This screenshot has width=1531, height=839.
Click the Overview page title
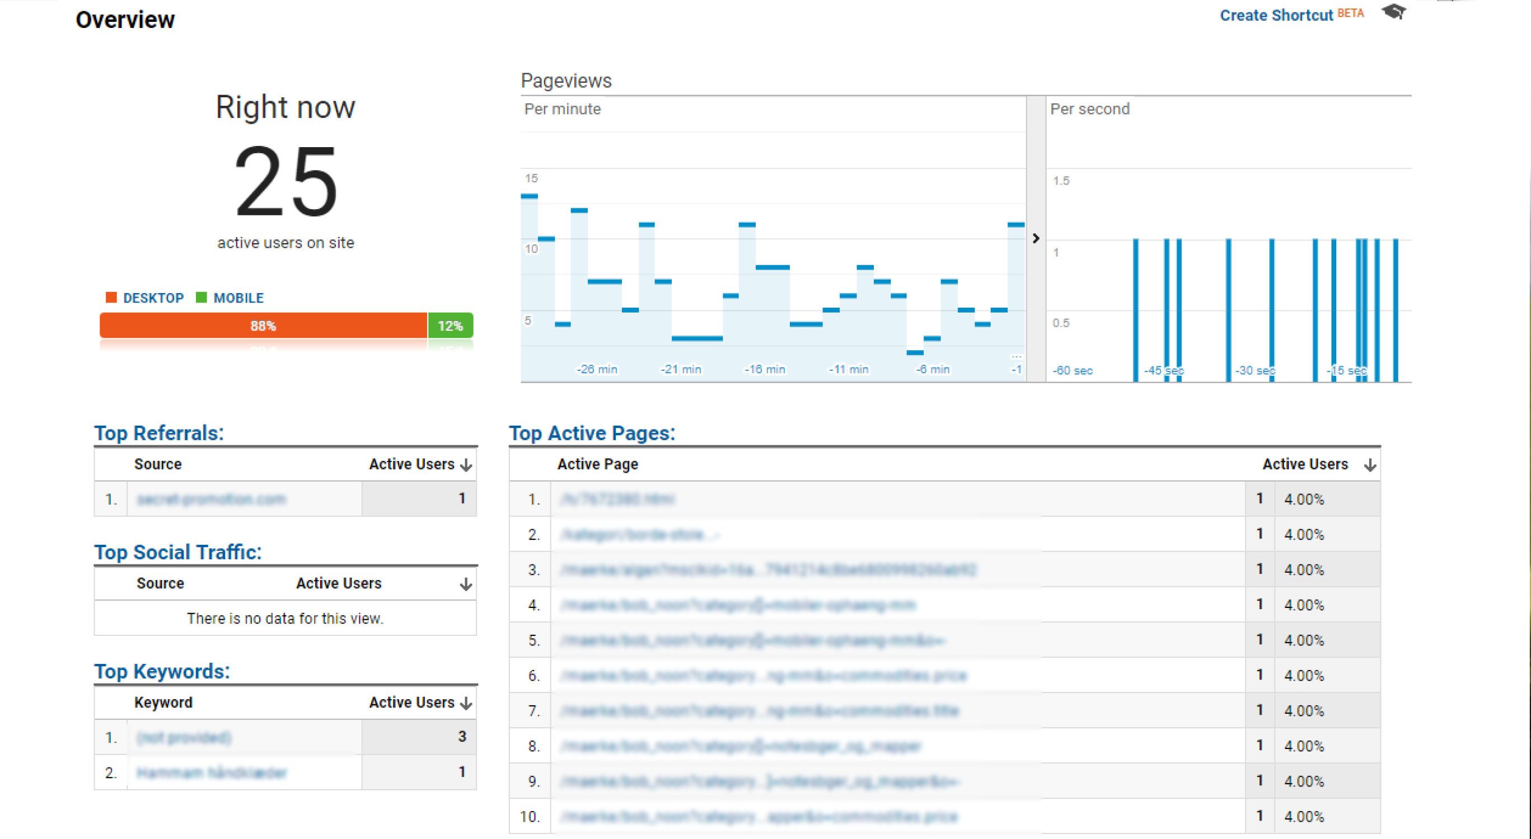pos(125,20)
